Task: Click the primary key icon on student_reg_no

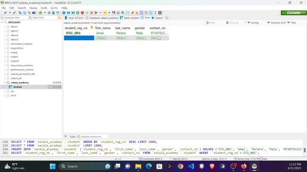Action: [92, 28]
